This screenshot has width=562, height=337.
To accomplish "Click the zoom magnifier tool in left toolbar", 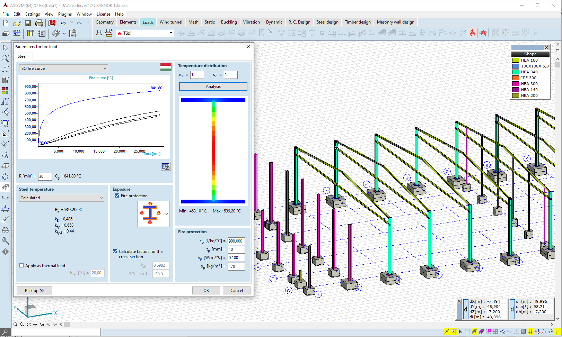I will [6, 58].
